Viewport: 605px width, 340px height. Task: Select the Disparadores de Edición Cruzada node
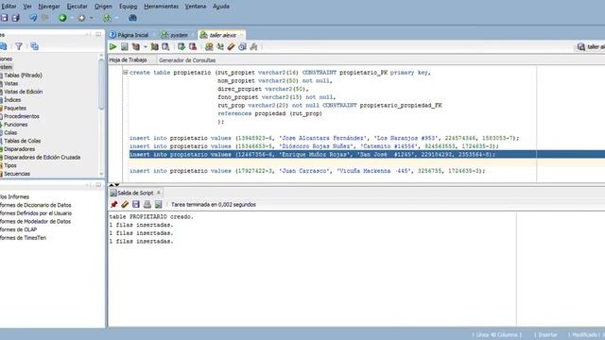tap(42, 158)
